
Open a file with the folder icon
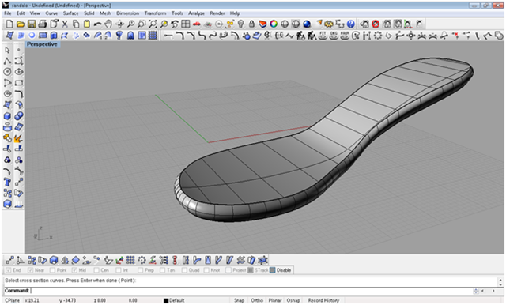click(21, 24)
